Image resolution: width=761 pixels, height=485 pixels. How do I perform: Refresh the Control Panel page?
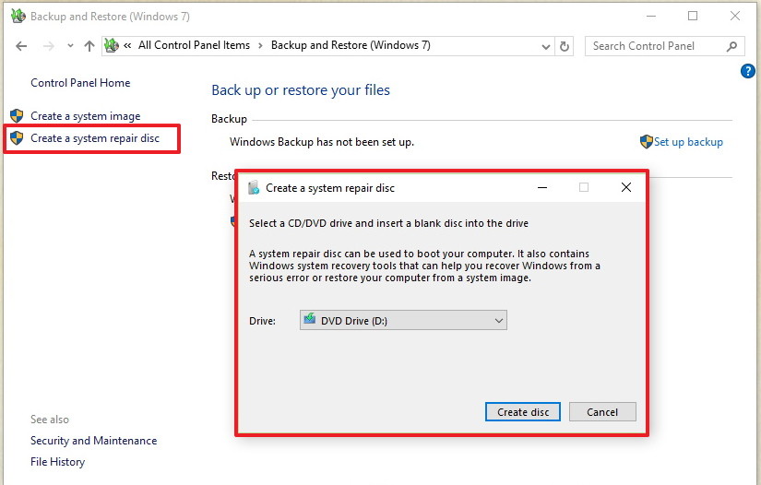tap(564, 46)
